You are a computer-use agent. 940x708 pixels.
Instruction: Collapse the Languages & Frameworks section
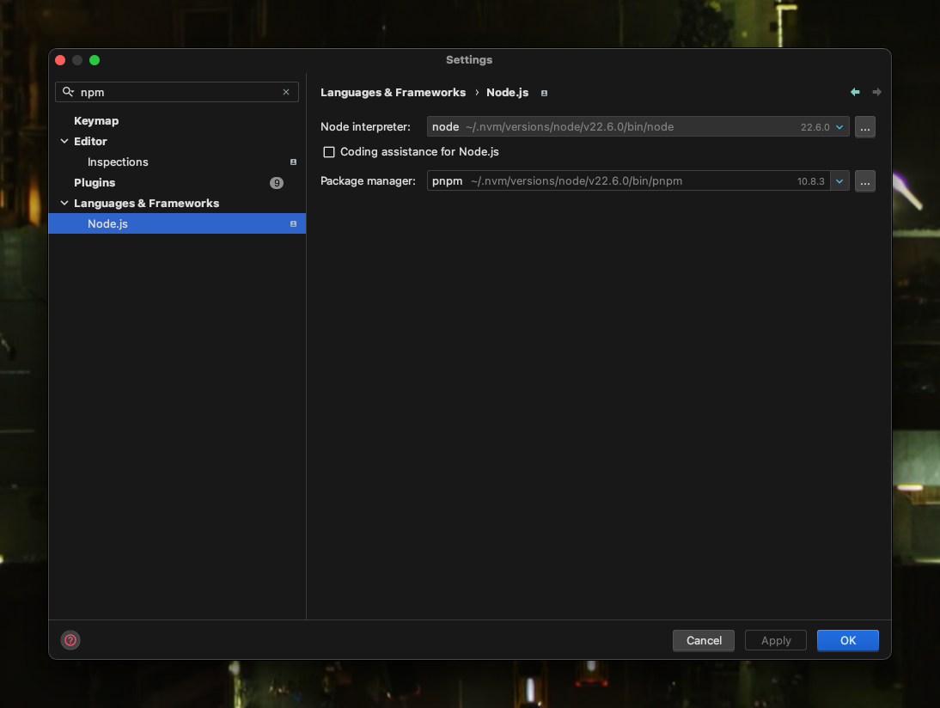pos(64,203)
